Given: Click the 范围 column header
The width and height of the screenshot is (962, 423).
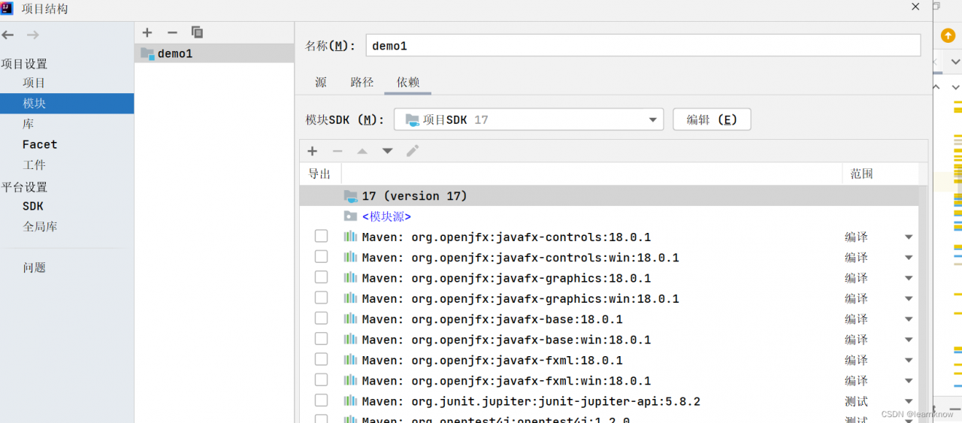Looking at the screenshot, I should click(861, 174).
